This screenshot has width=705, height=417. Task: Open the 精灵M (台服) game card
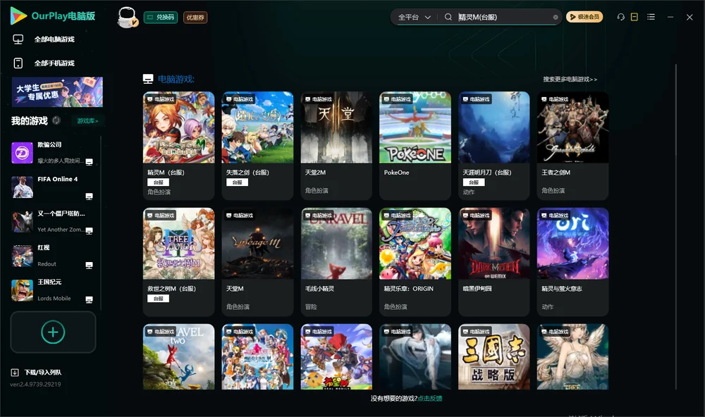pos(178,146)
